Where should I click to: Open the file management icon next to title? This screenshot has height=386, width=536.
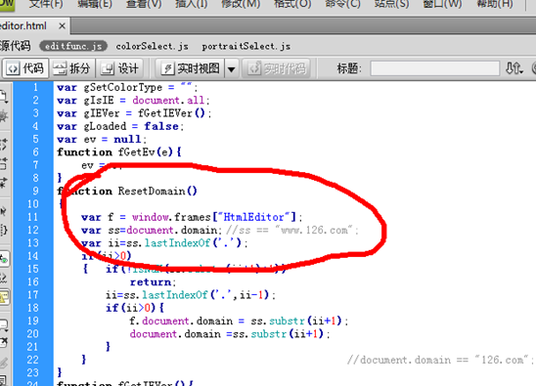click(514, 68)
